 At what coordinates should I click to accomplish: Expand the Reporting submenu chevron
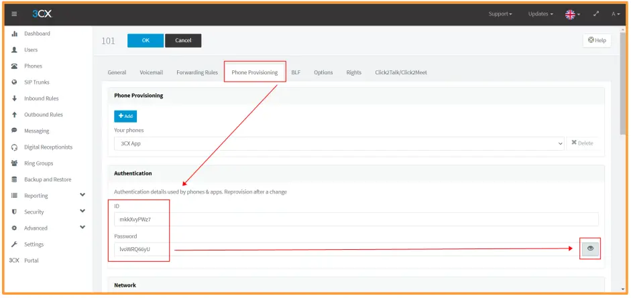(82, 195)
